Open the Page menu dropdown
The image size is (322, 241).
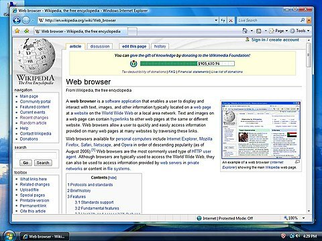coord(278,31)
